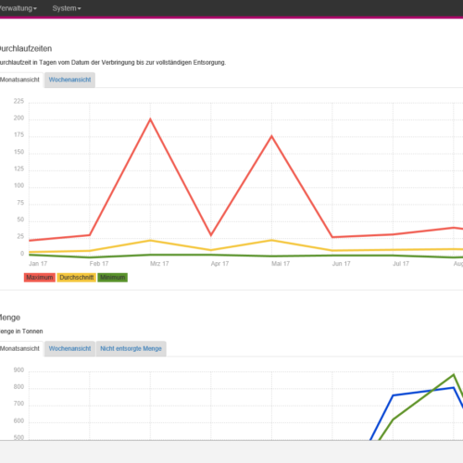Click the red line peak at Mrz 17
463x463 pixels.
150,119
